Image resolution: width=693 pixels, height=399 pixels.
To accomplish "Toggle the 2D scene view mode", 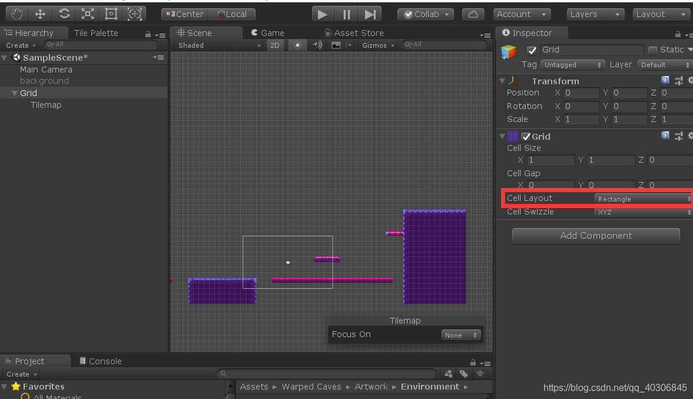I will click(275, 45).
